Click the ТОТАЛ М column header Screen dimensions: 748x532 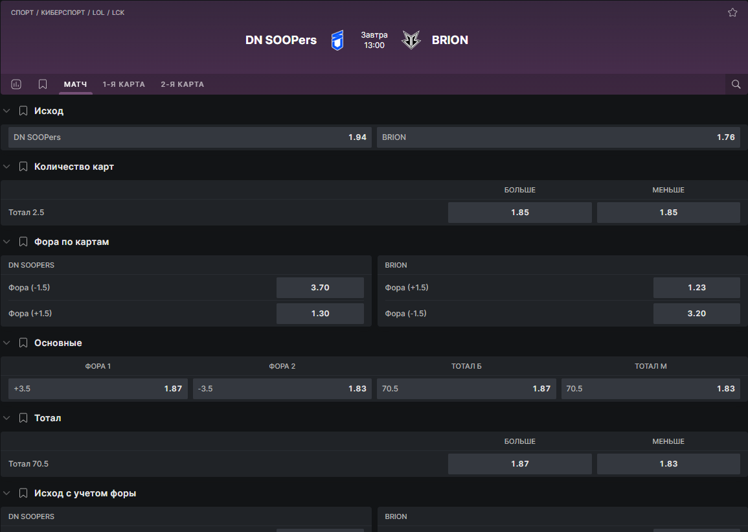tap(651, 366)
